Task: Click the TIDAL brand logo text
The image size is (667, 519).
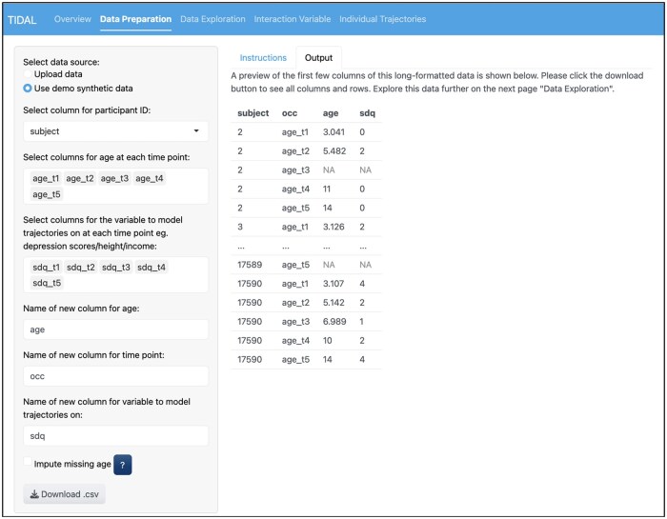Action: (22, 19)
